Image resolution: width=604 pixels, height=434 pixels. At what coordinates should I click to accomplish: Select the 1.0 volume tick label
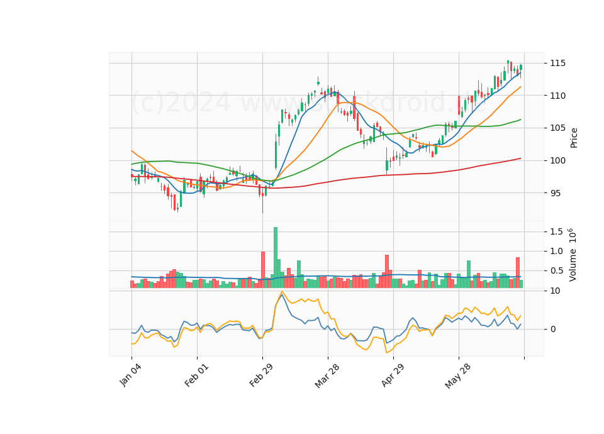click(557, 251)
